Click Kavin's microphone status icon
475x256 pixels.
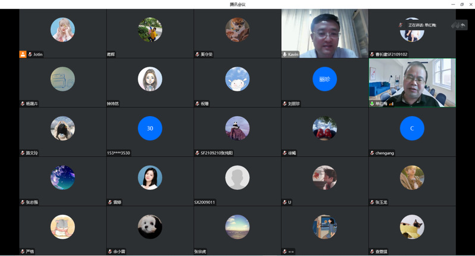tap(285, 54)
